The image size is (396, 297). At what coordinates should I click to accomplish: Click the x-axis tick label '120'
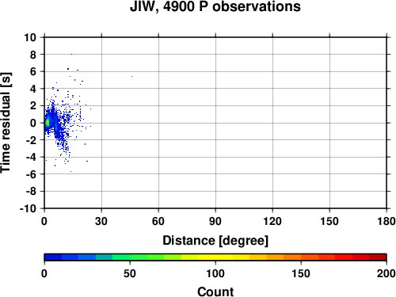(x=272, y=221)
